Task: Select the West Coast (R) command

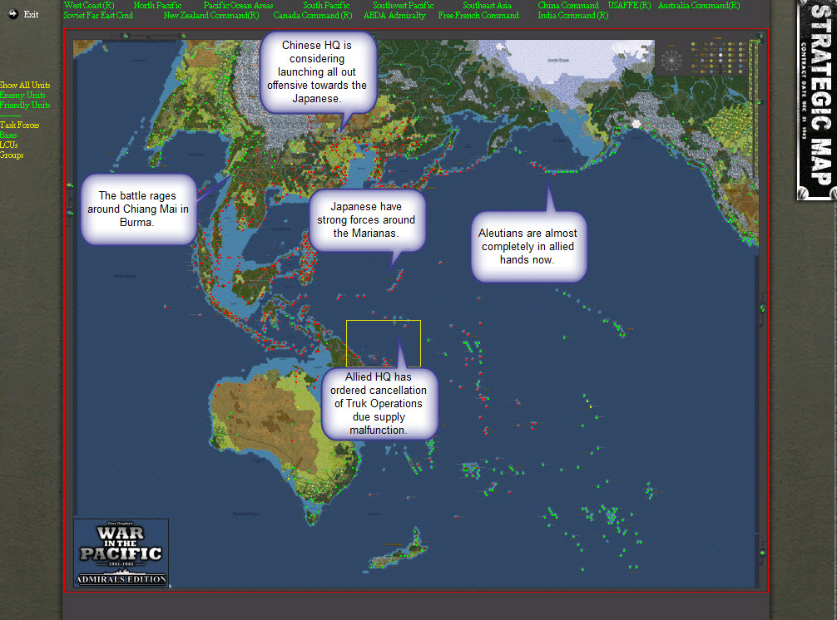Action: (x=89, y=5)
